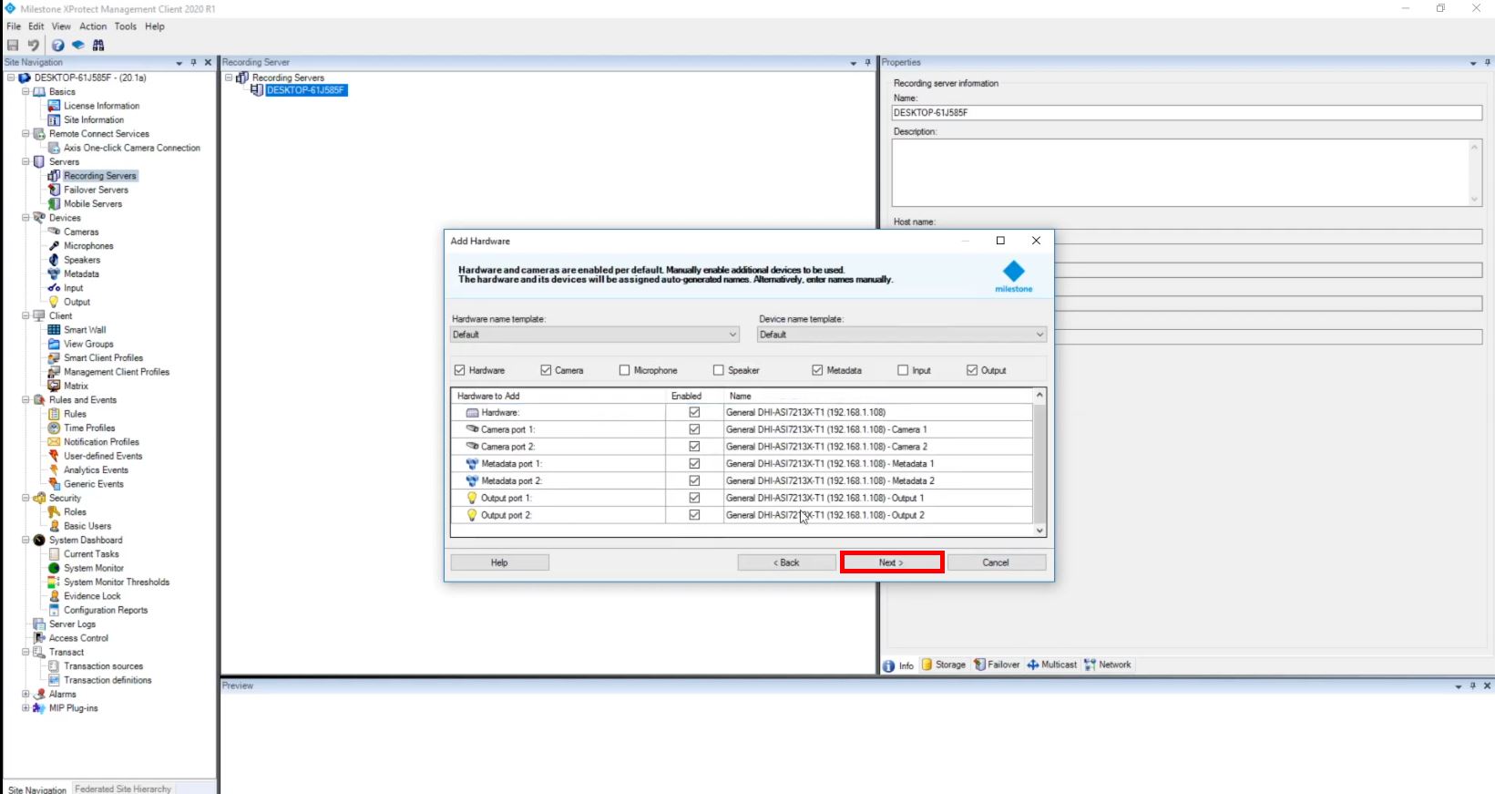
Task: Switch to the Network tab in Properties
Action: click(x=1108, y=665)
